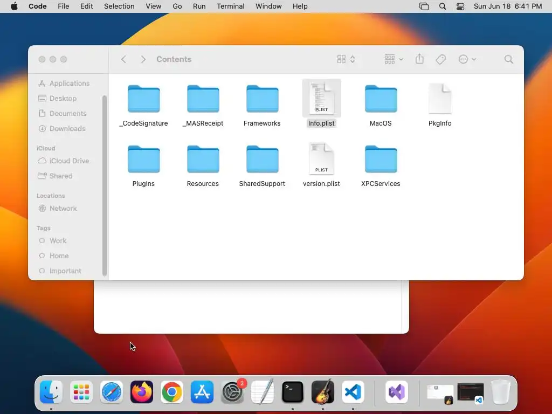Open the SharedSupport folder
The width and height of the screenshot is (552, 414).
tap(263, 159)
